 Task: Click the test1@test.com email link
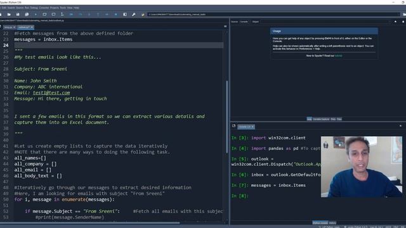tap(51, 92)
